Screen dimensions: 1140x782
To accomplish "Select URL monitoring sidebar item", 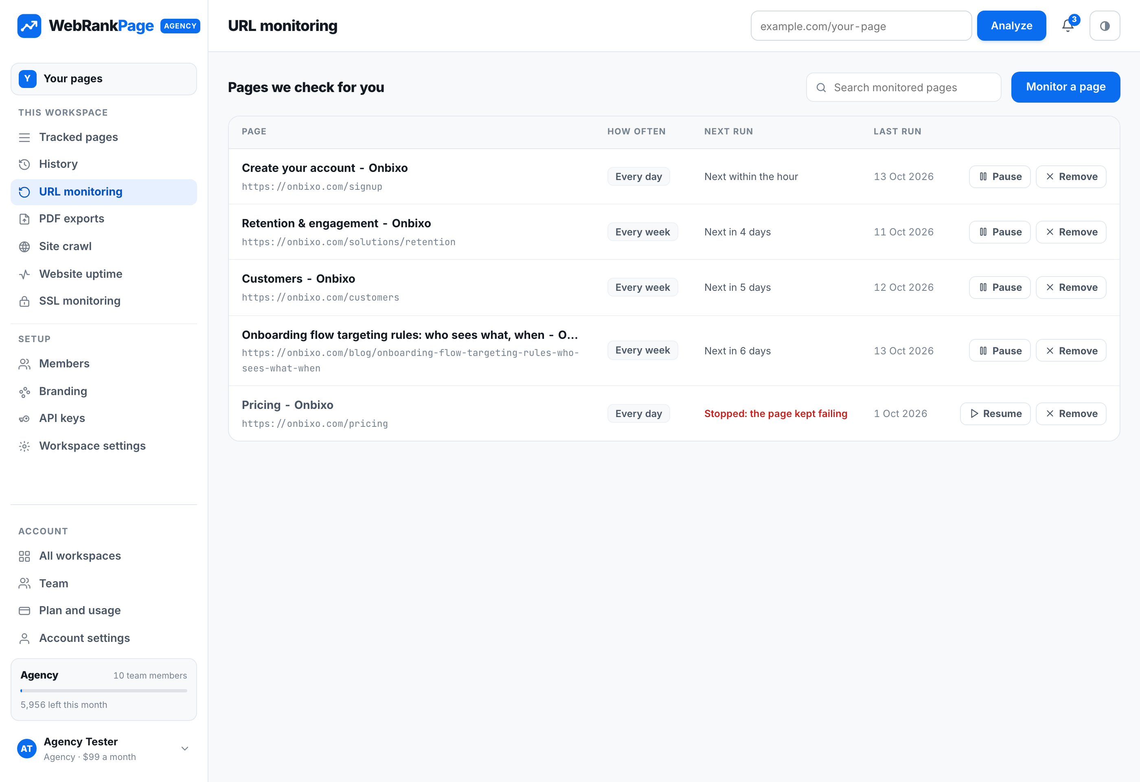I will [x=103, y=192].
